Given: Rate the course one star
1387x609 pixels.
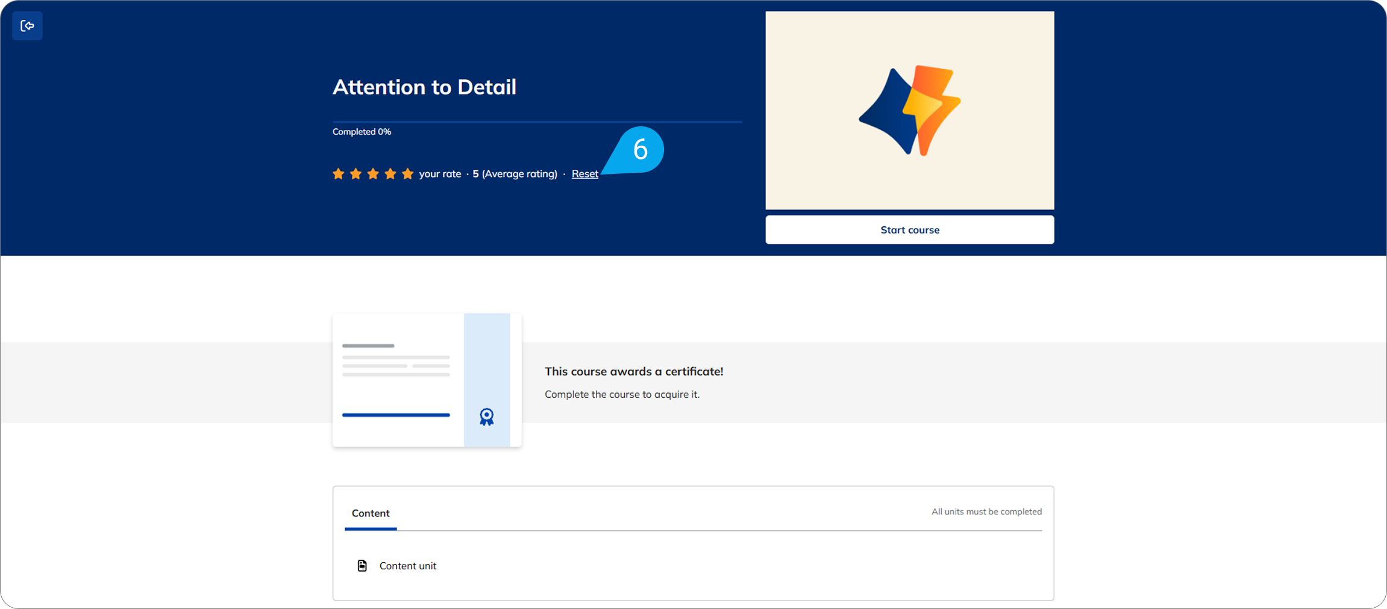Looking at the screenshot, I should click(339, 174).
